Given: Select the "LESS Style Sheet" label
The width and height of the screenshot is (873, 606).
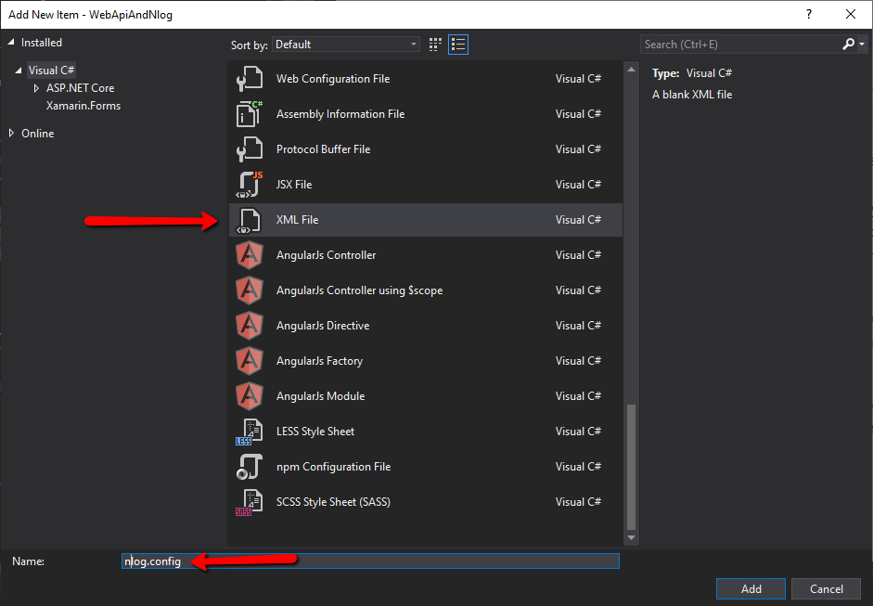Looking at the screenshot, I should pyautogui.click(x=315, y=432).
